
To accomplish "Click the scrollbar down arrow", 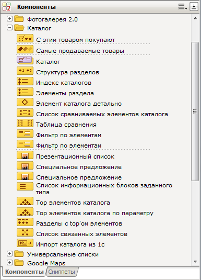I will click(x=195, y=262).
